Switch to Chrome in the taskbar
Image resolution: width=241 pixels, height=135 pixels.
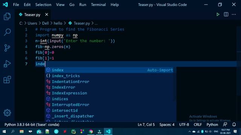point(91,132)
